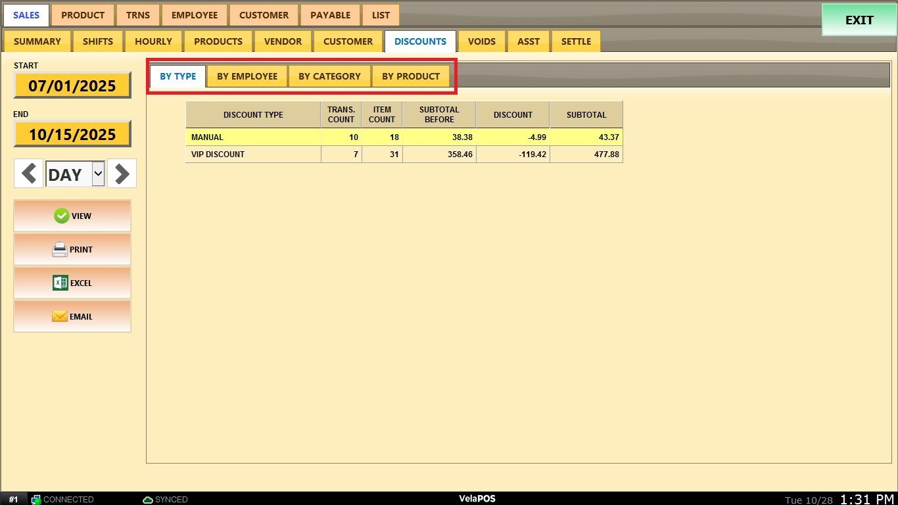
Task: Go to previous period with left arrow
Action: coord(29,174)
